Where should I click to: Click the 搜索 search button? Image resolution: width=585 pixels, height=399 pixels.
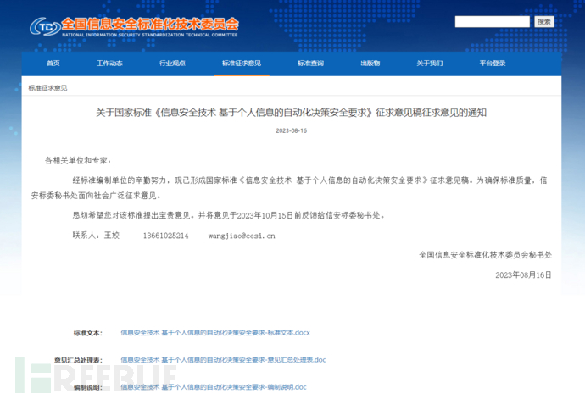click(x=544, y=22)
